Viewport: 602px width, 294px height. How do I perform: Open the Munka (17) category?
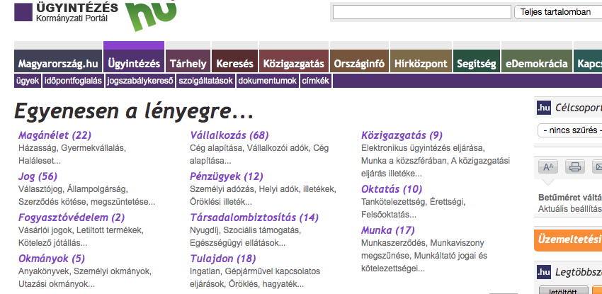pos(388,230)
